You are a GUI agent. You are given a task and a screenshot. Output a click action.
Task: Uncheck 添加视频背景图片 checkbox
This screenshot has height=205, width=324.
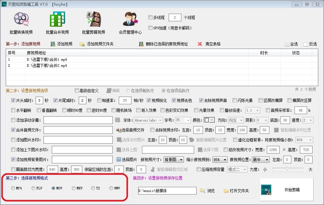click(x=13, y=160)
